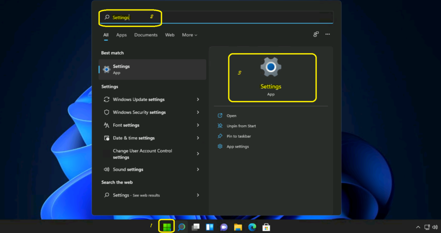Launch Microsoft Edge from the taskbar

point(252,227)
